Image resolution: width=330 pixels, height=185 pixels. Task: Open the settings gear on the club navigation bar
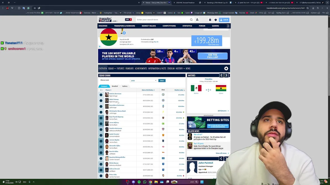226,68
